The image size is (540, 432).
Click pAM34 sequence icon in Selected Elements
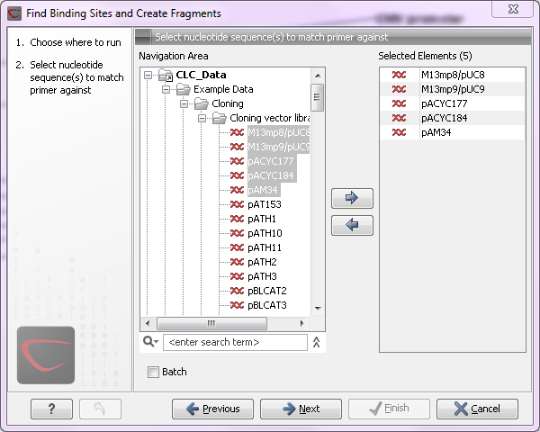point(399,133)
